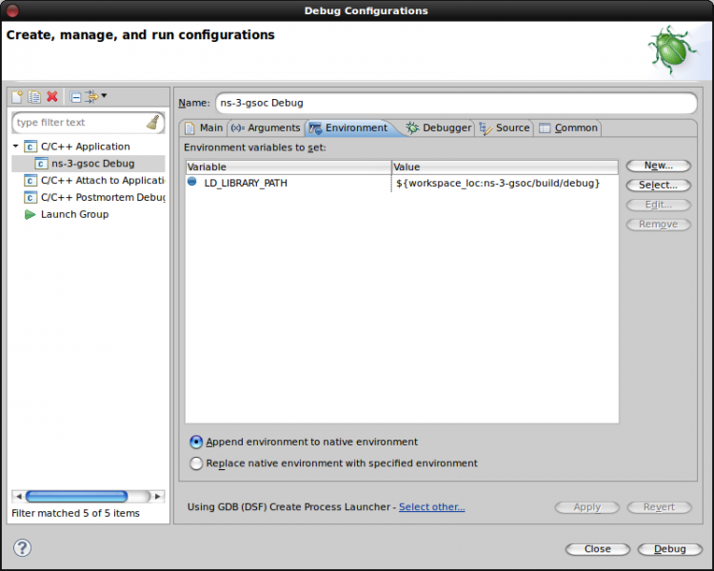Click the Debug button
Viewport: 714px width, 571px height.
click(x=670, y=549)
